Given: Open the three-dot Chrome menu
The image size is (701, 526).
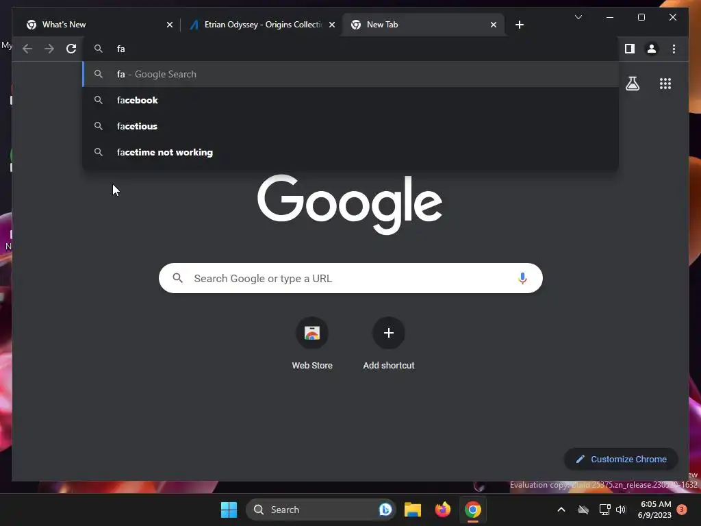Looking at the screenshot, I should click(x=674, y=49).
